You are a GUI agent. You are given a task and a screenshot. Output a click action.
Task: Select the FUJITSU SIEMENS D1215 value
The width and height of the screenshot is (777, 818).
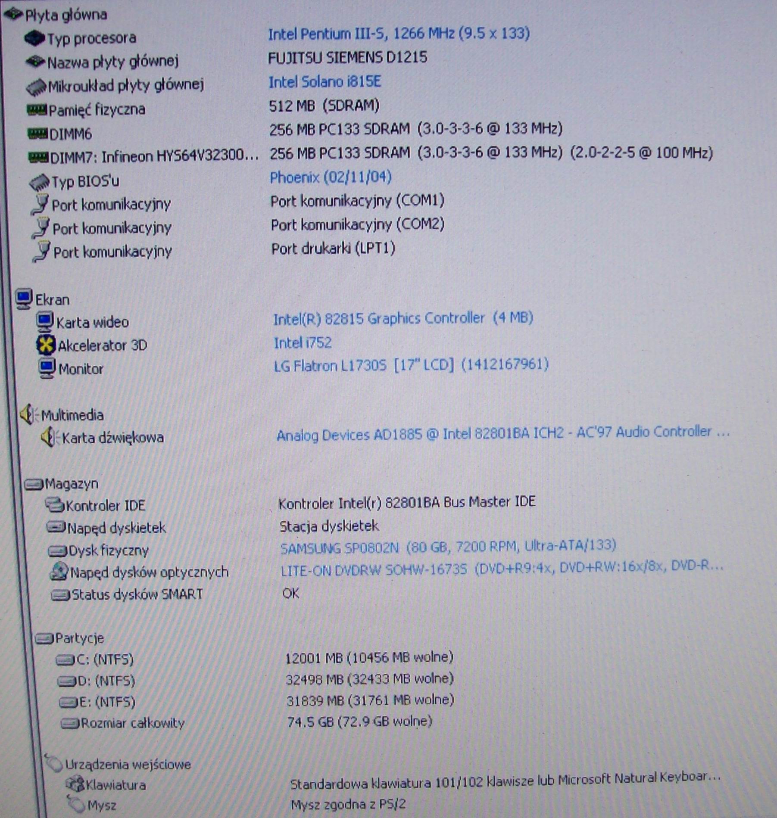click(x=347, y=57)
